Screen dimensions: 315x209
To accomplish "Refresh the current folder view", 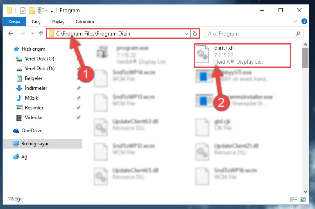I will (x=195, y=33).
